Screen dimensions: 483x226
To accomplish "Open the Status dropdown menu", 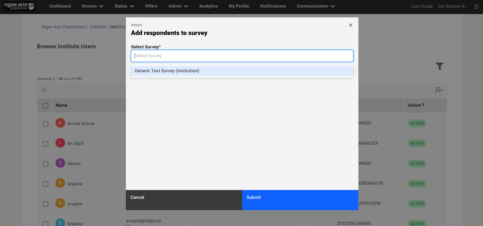I will click(x=124, y=6).
